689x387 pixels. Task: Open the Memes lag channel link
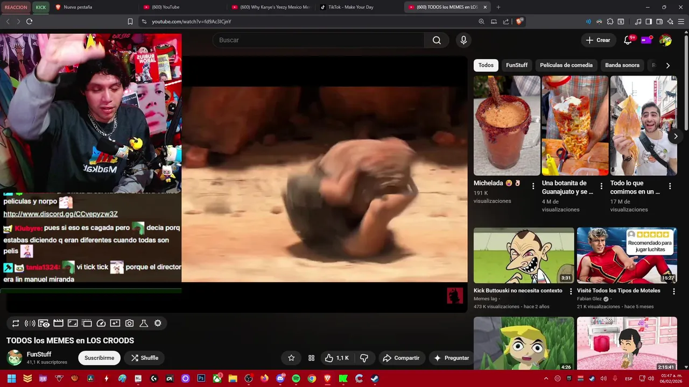click(x=485, y=299)
